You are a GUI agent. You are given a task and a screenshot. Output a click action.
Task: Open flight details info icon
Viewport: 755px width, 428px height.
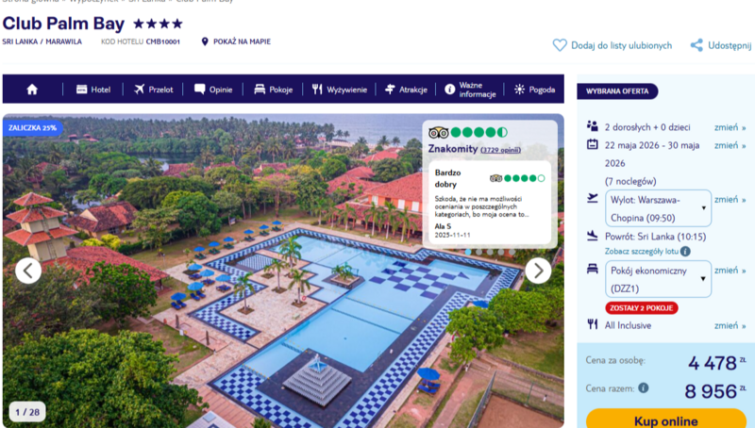(x=685, y=251)
